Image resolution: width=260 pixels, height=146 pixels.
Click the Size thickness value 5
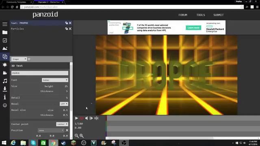tap(67, 91)
